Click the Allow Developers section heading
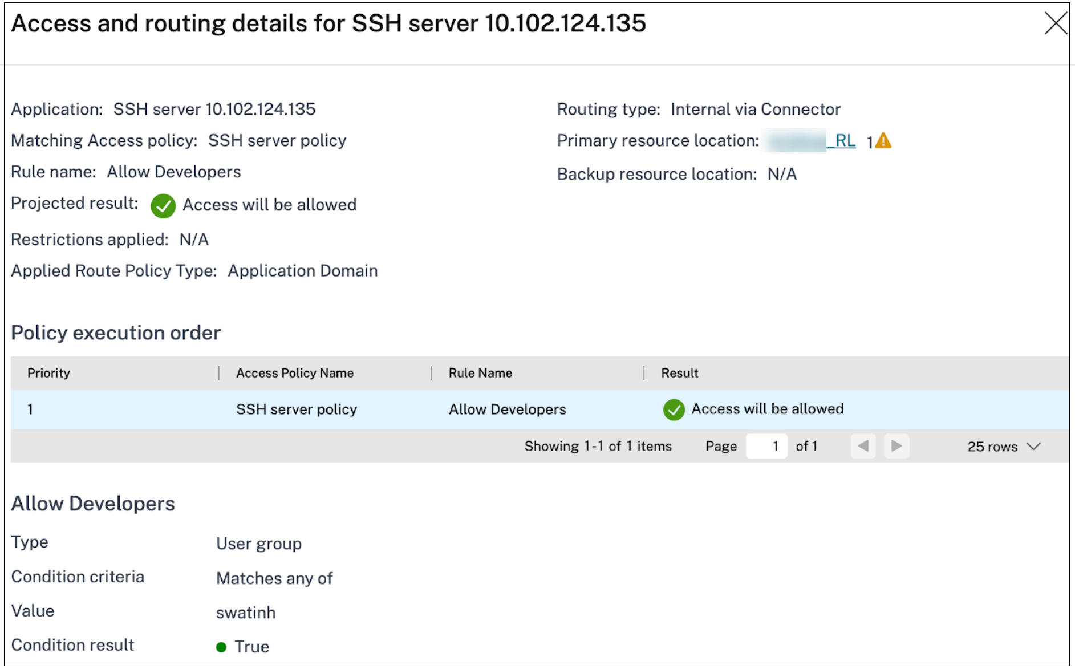The height and width of the screenshot is (669, 1075). point(93,504)
